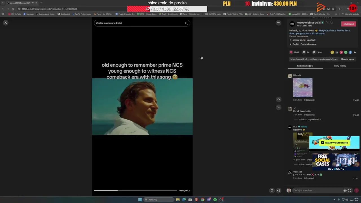Open File Explorer from the taskbar
Viewport: 361px width, 203px height.
(178, 200)
